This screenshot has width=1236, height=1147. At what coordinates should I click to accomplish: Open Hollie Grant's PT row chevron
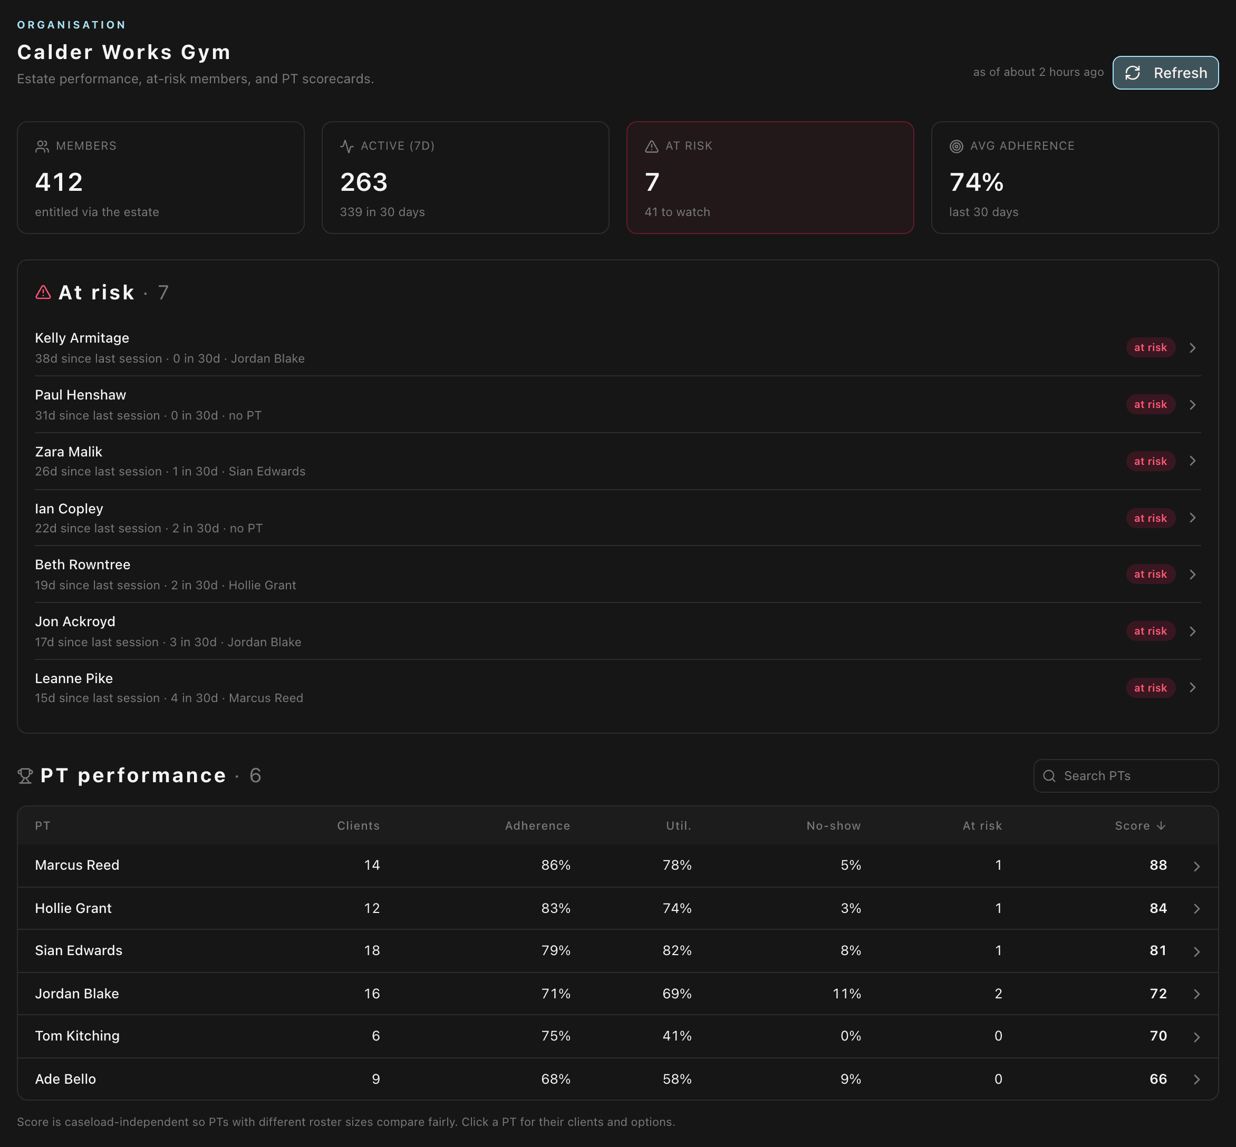tap(1197, 909)
